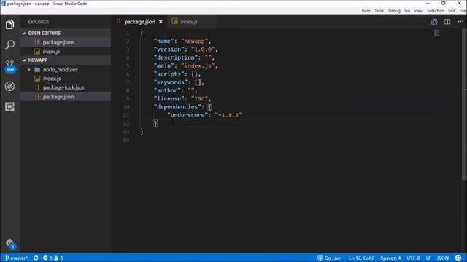The image size is (467, 262).
Task: Click Ln 12, Col 6 position indicator
Action: (361, 258)
